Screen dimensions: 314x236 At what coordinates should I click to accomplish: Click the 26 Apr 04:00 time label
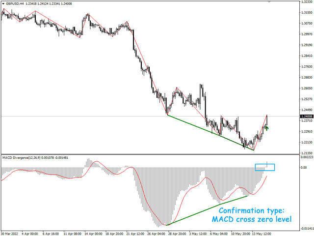tap(156, 234)
